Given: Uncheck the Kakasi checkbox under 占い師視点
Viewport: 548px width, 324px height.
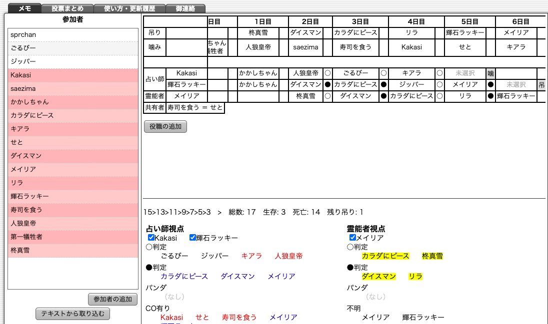Looking at the screenshot, I should [151, 238].
